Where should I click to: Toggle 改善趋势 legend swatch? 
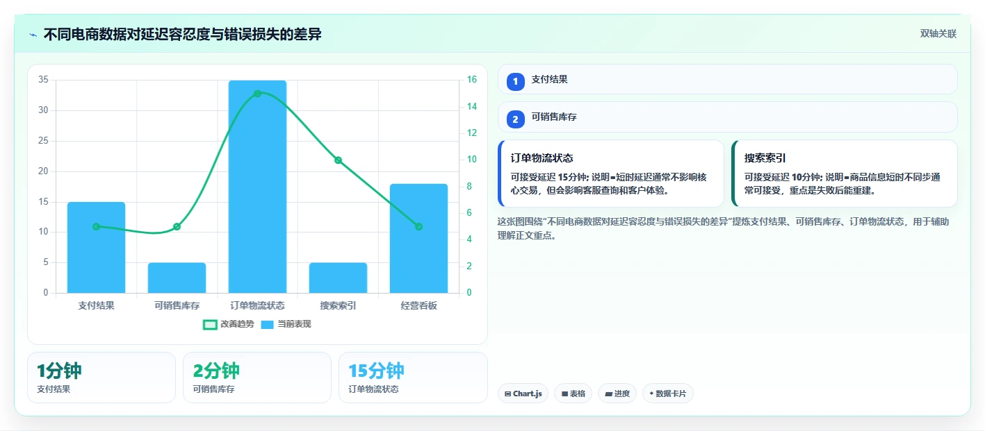[210, 324]
